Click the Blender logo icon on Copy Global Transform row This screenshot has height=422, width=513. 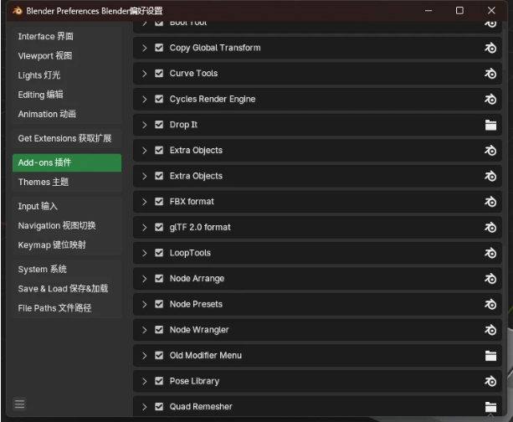tap(490, 48)
